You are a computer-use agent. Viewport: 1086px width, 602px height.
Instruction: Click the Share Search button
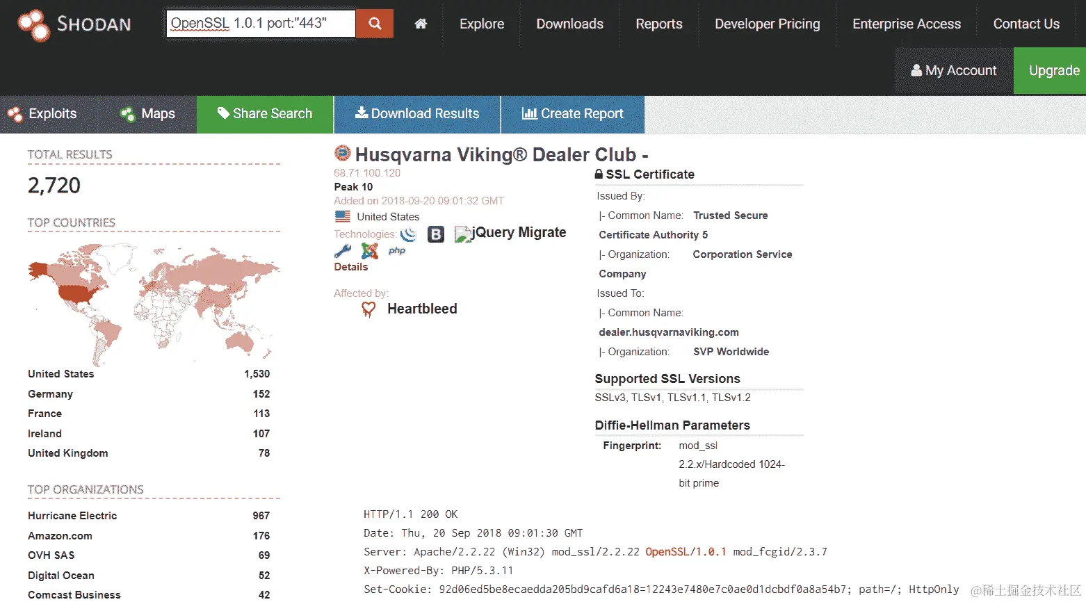coord(265,114)
